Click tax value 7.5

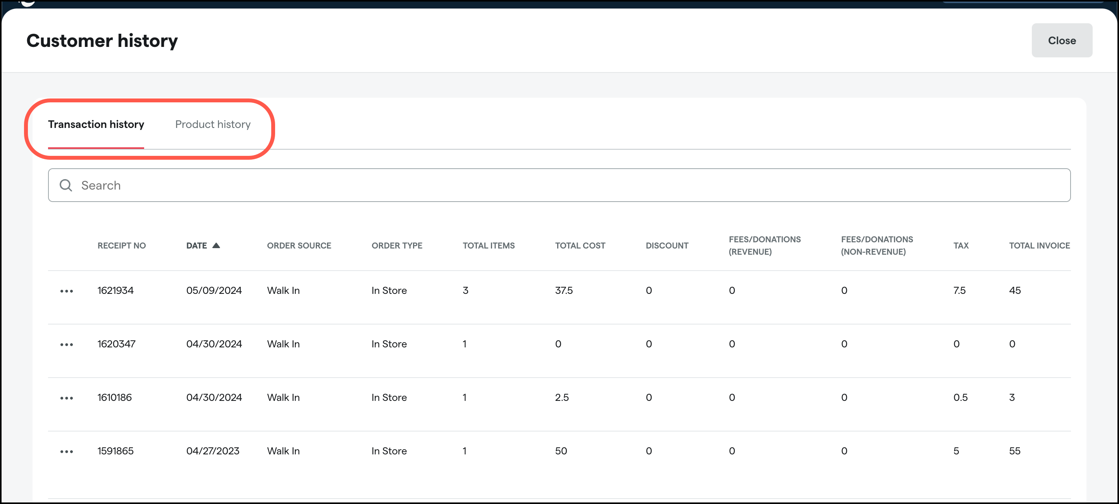coord(959,290)
